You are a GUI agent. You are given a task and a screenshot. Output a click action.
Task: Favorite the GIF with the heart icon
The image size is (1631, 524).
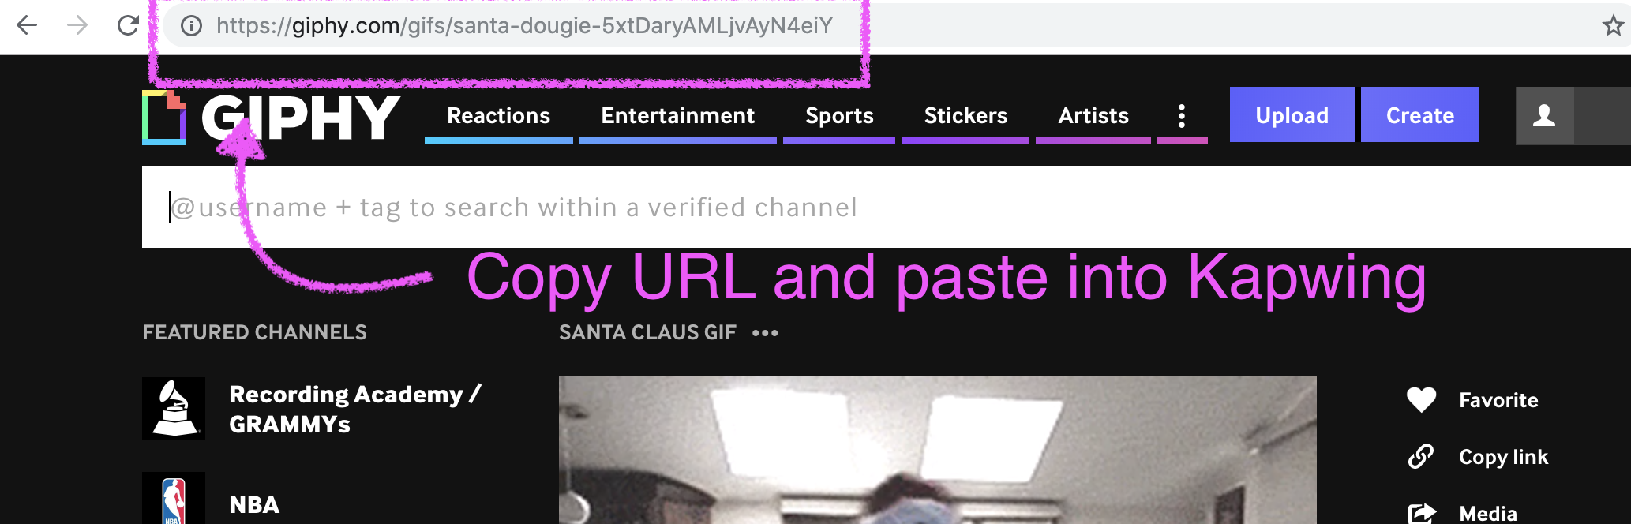click(1422, 400)
